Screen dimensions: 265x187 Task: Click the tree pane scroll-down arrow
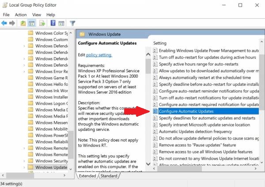(71, 169)
